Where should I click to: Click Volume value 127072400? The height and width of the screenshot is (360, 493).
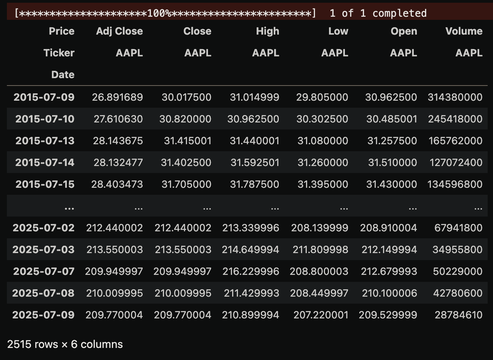coord(456,162)
